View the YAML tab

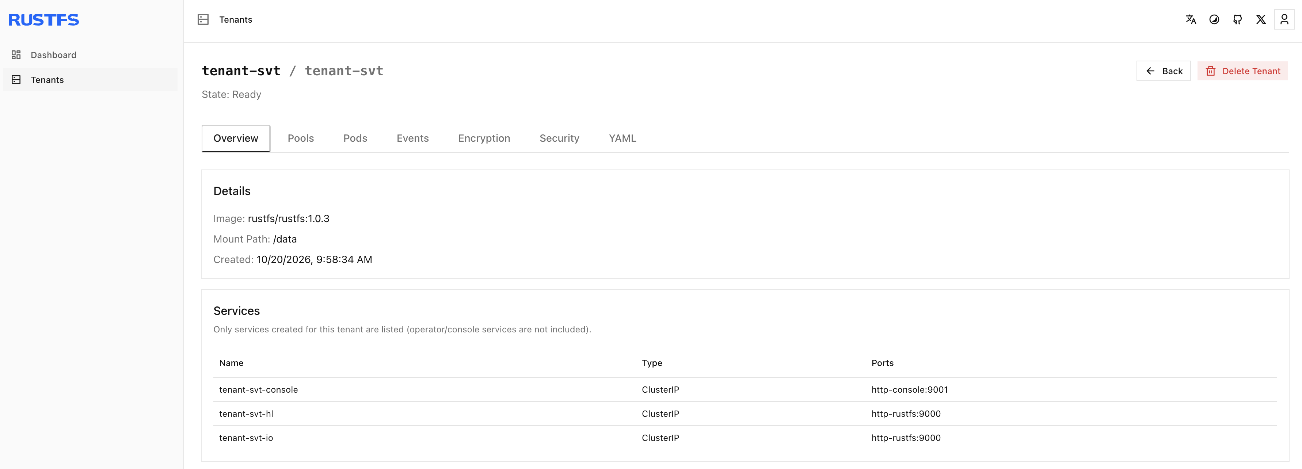[x=623, y=138]
